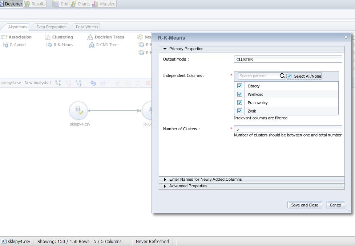Click the R-Apriori algorithm icon
The height and width of the screenshot is (246, 355).
(x=5, y=45)
